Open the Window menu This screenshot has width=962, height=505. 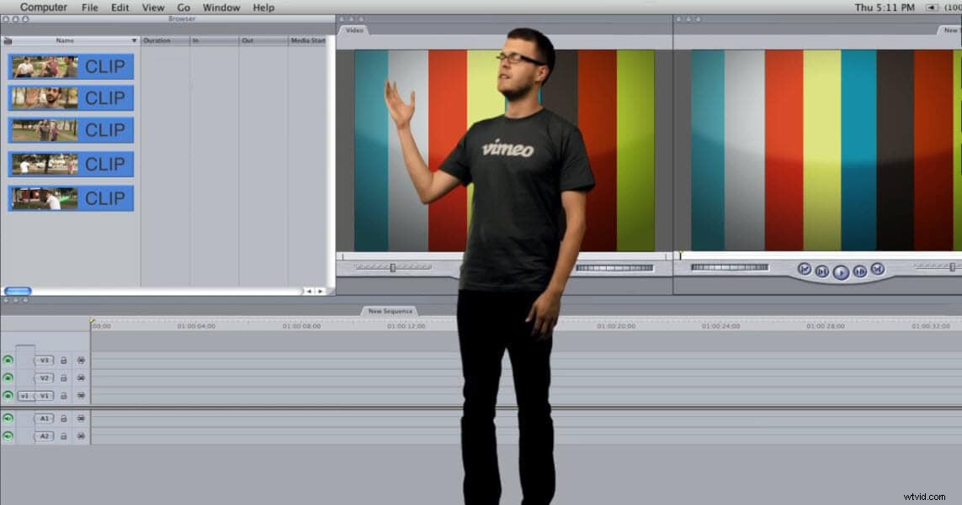(221, 7)
